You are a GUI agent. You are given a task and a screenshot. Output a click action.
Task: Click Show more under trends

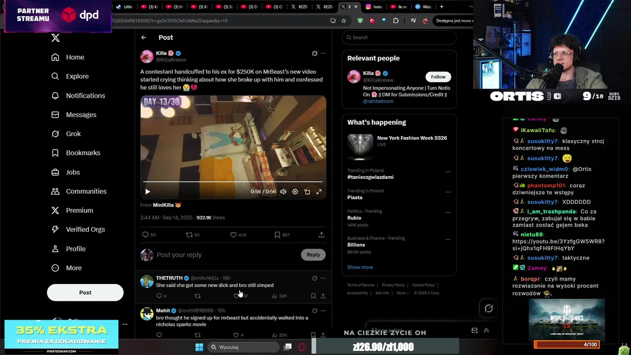click(360, 267)
